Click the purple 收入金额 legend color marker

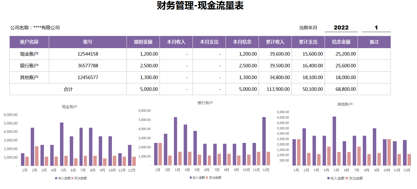point(56,178)
